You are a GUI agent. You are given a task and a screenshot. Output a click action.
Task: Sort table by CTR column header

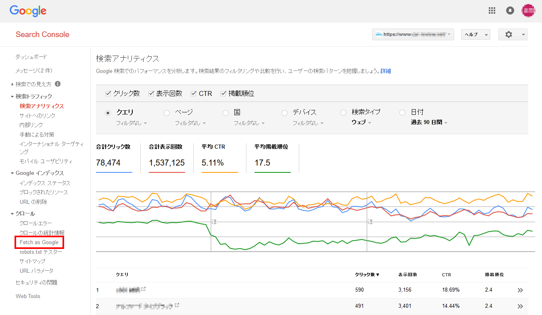point(446,275)
